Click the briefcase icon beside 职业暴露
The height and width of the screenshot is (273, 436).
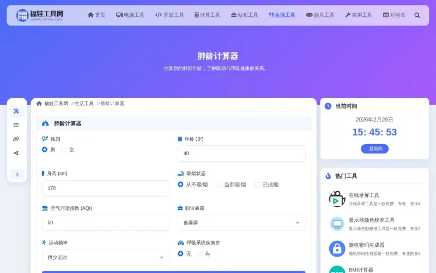pos(180,208)
